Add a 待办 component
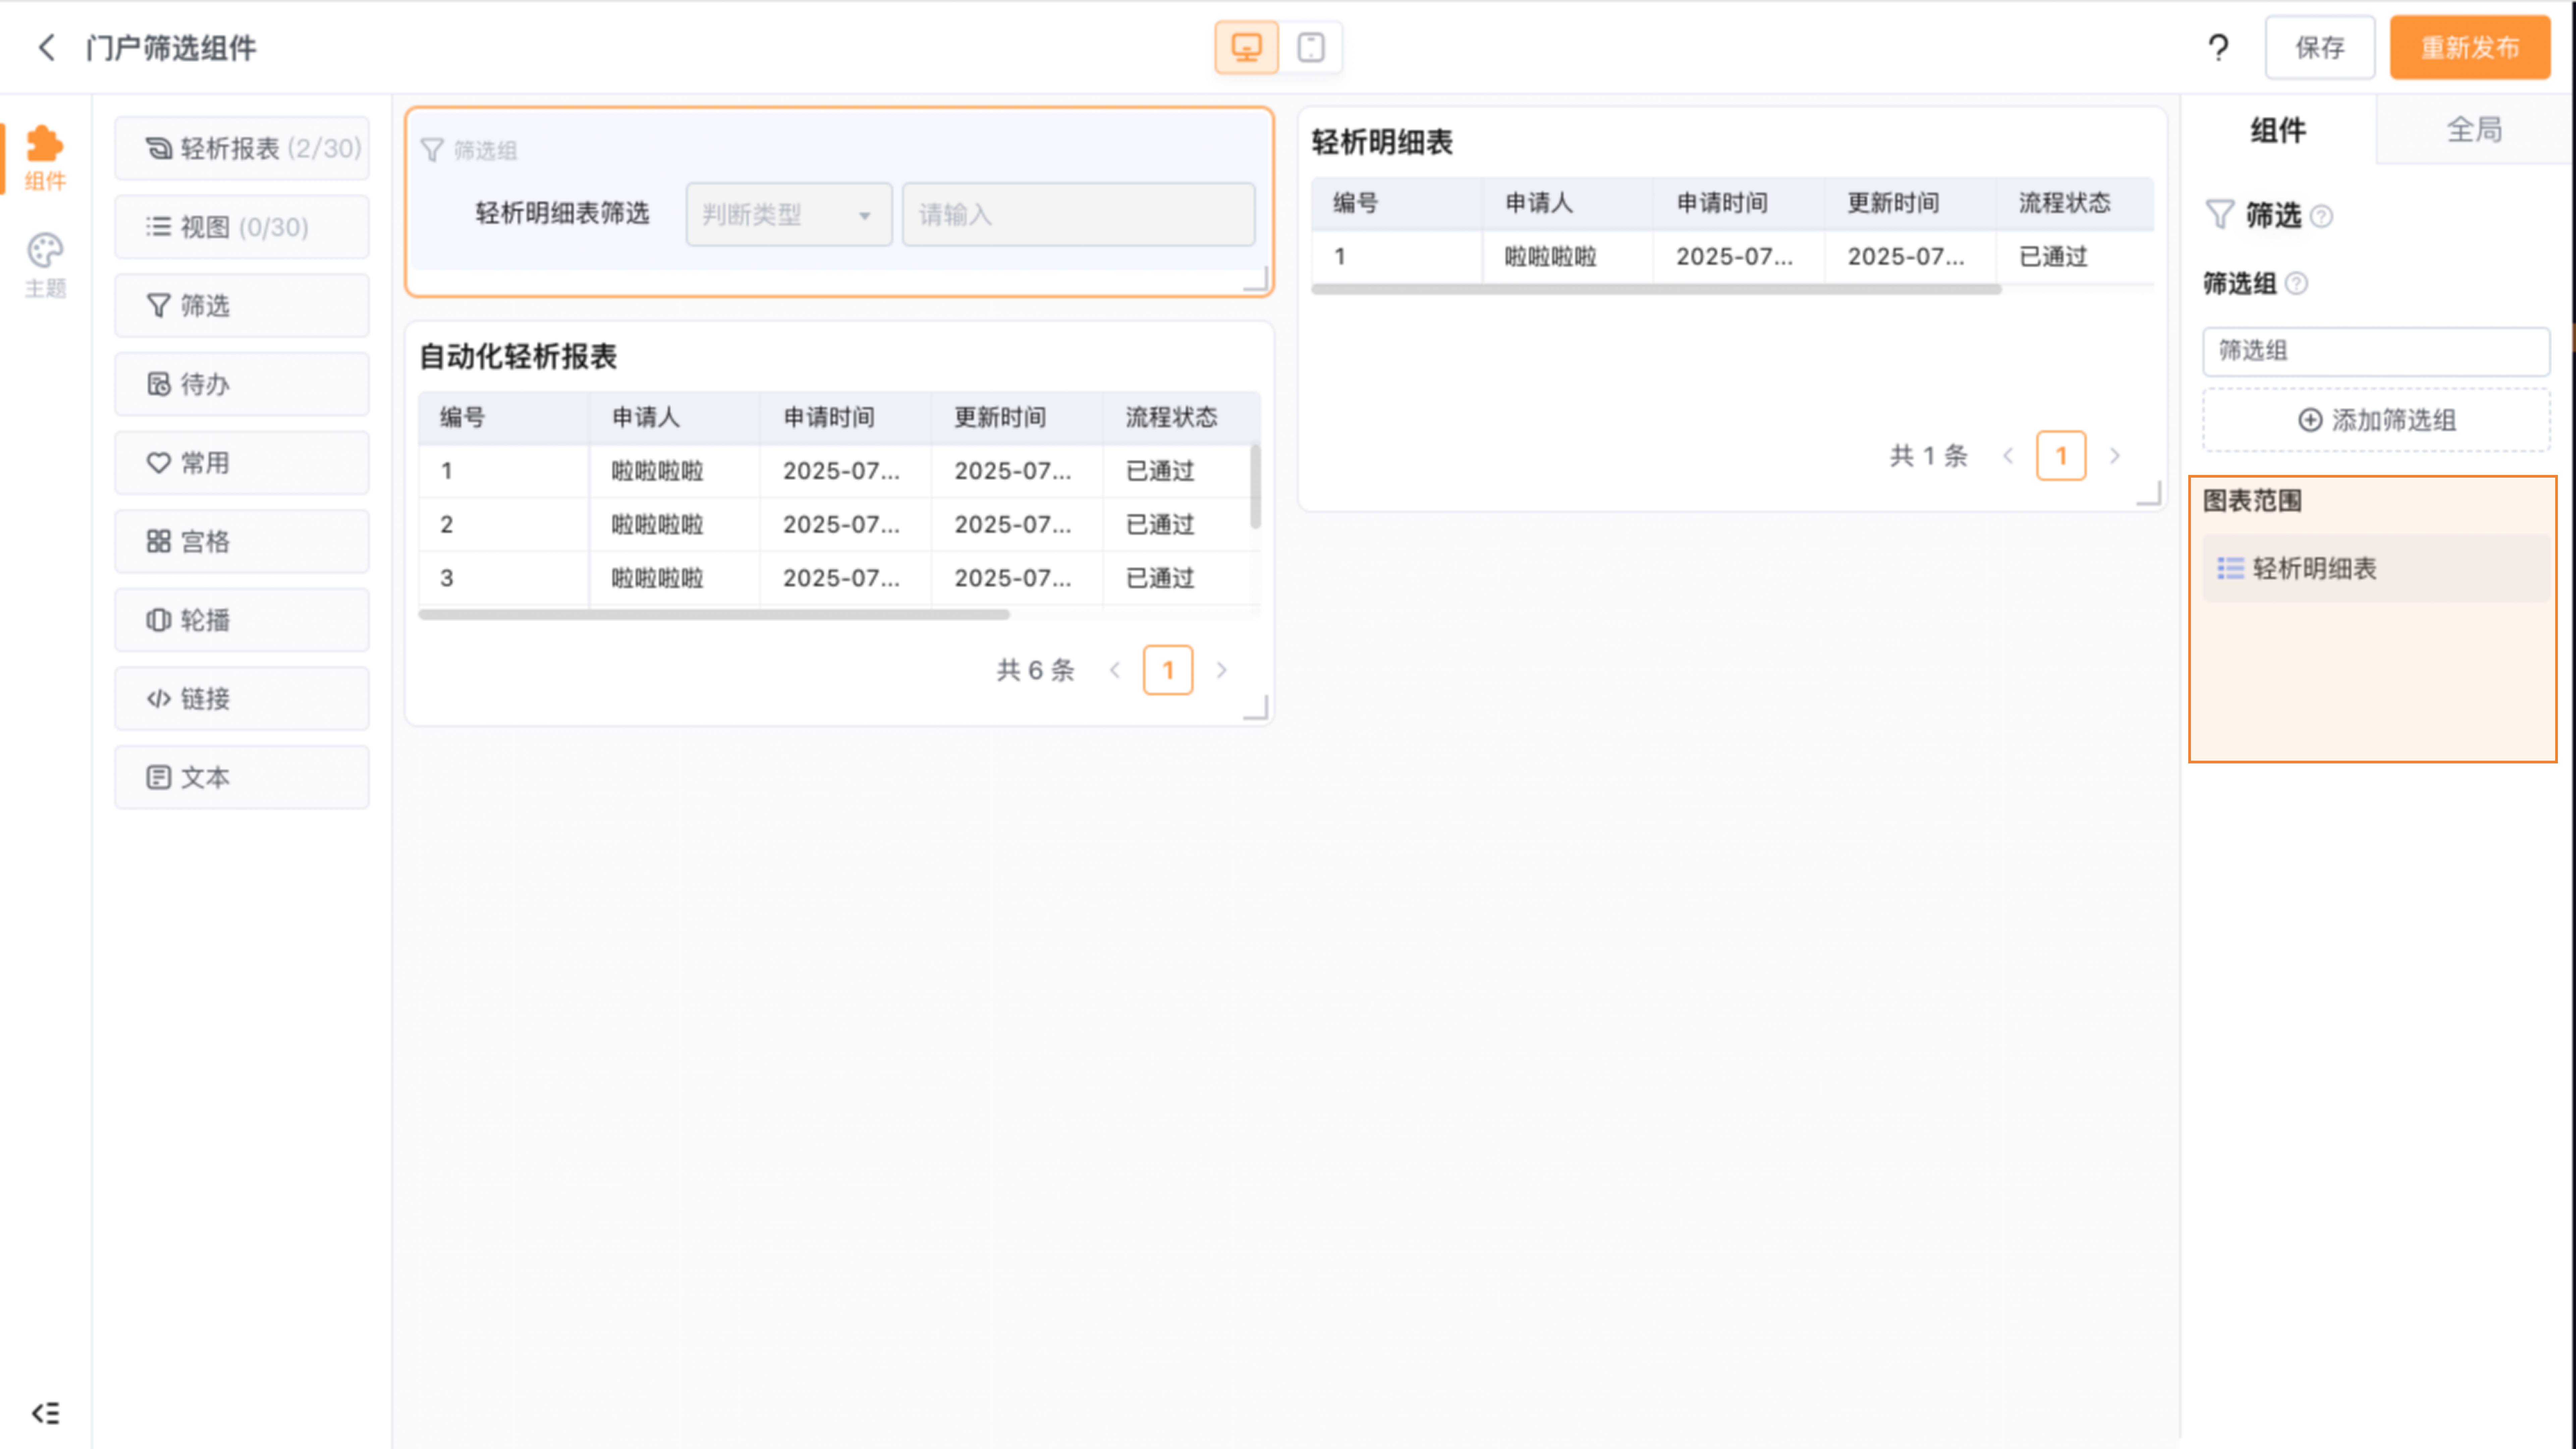The height and width of the screenshot is (1449, 2576). (242, 384)
